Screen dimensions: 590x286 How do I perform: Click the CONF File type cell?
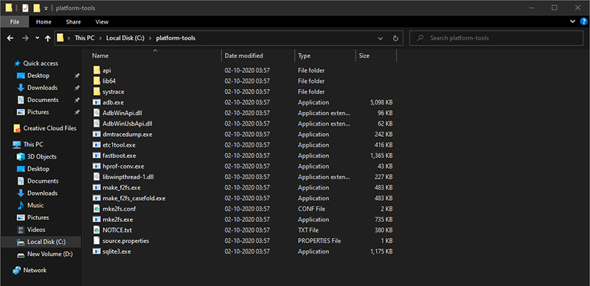pos(311,209)
